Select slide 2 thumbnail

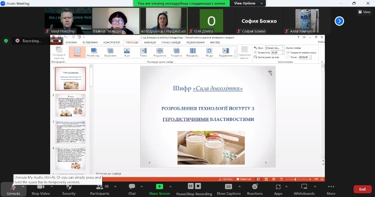70,106
